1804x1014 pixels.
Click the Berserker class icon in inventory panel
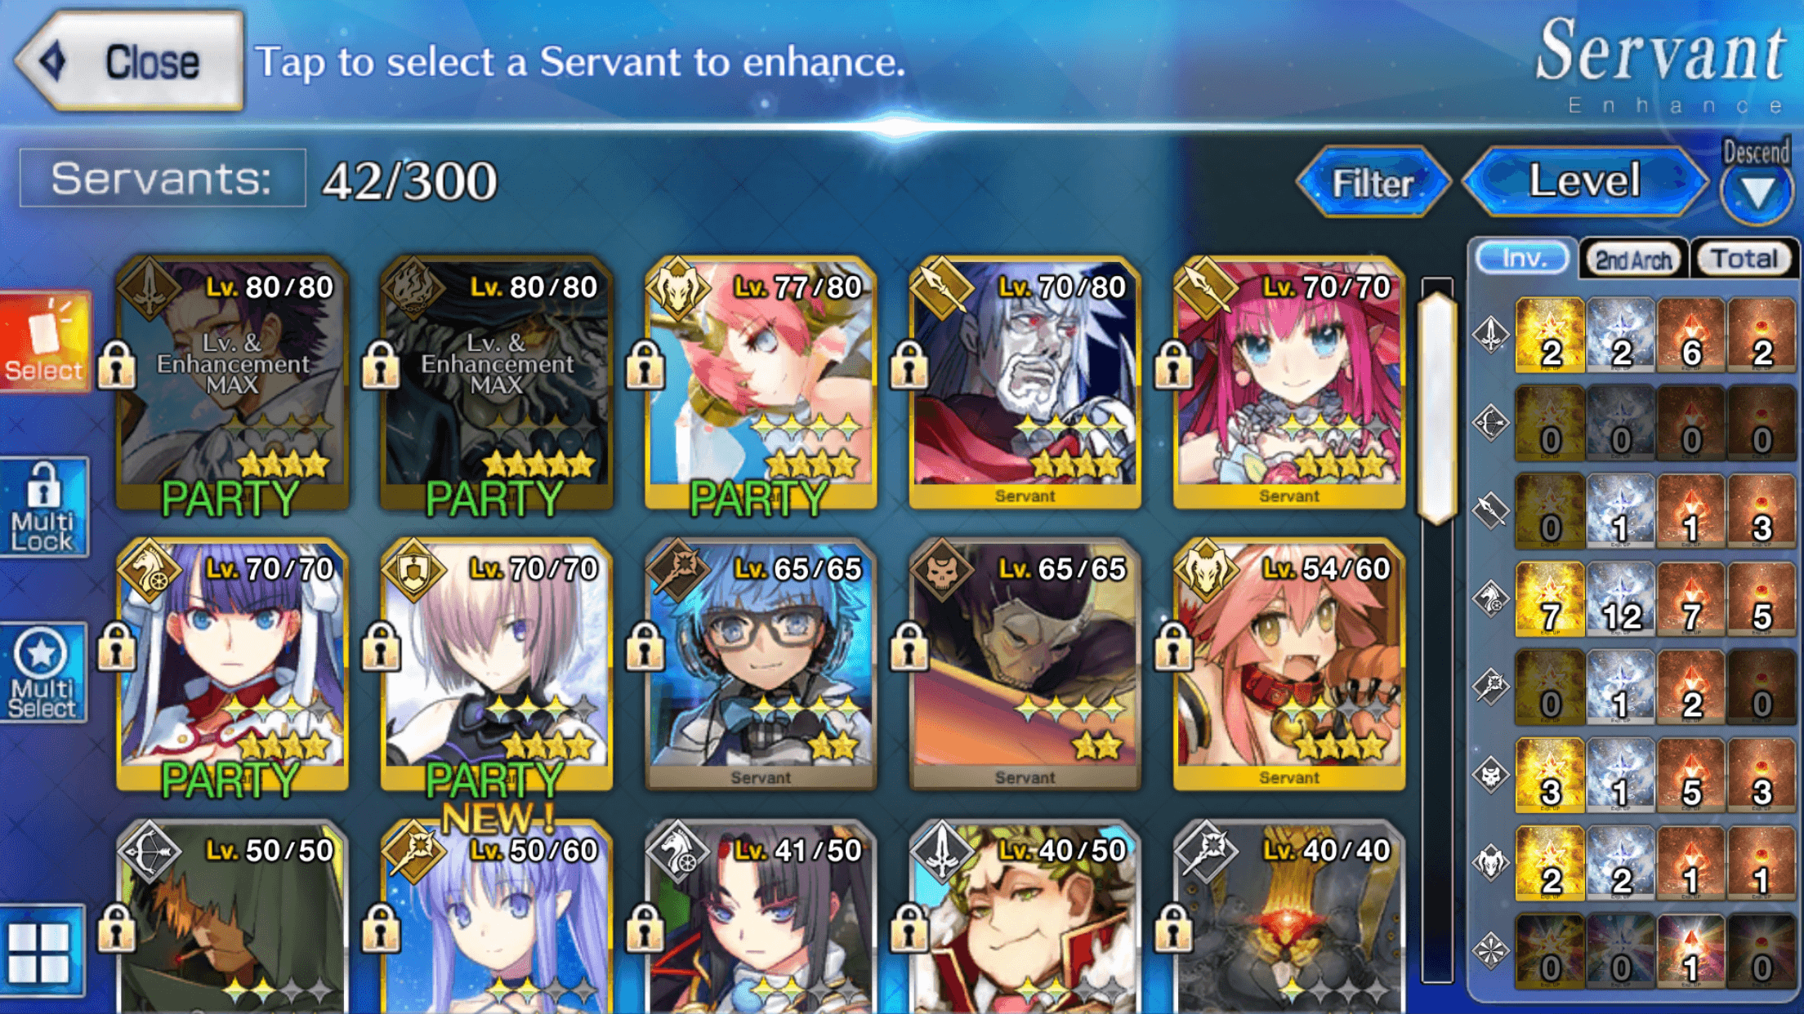pos(1491,863)
